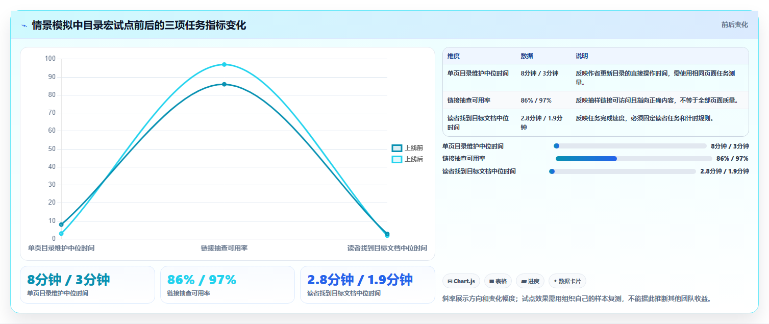Click the 前后变化 label in the header

[x=735, y=24]
